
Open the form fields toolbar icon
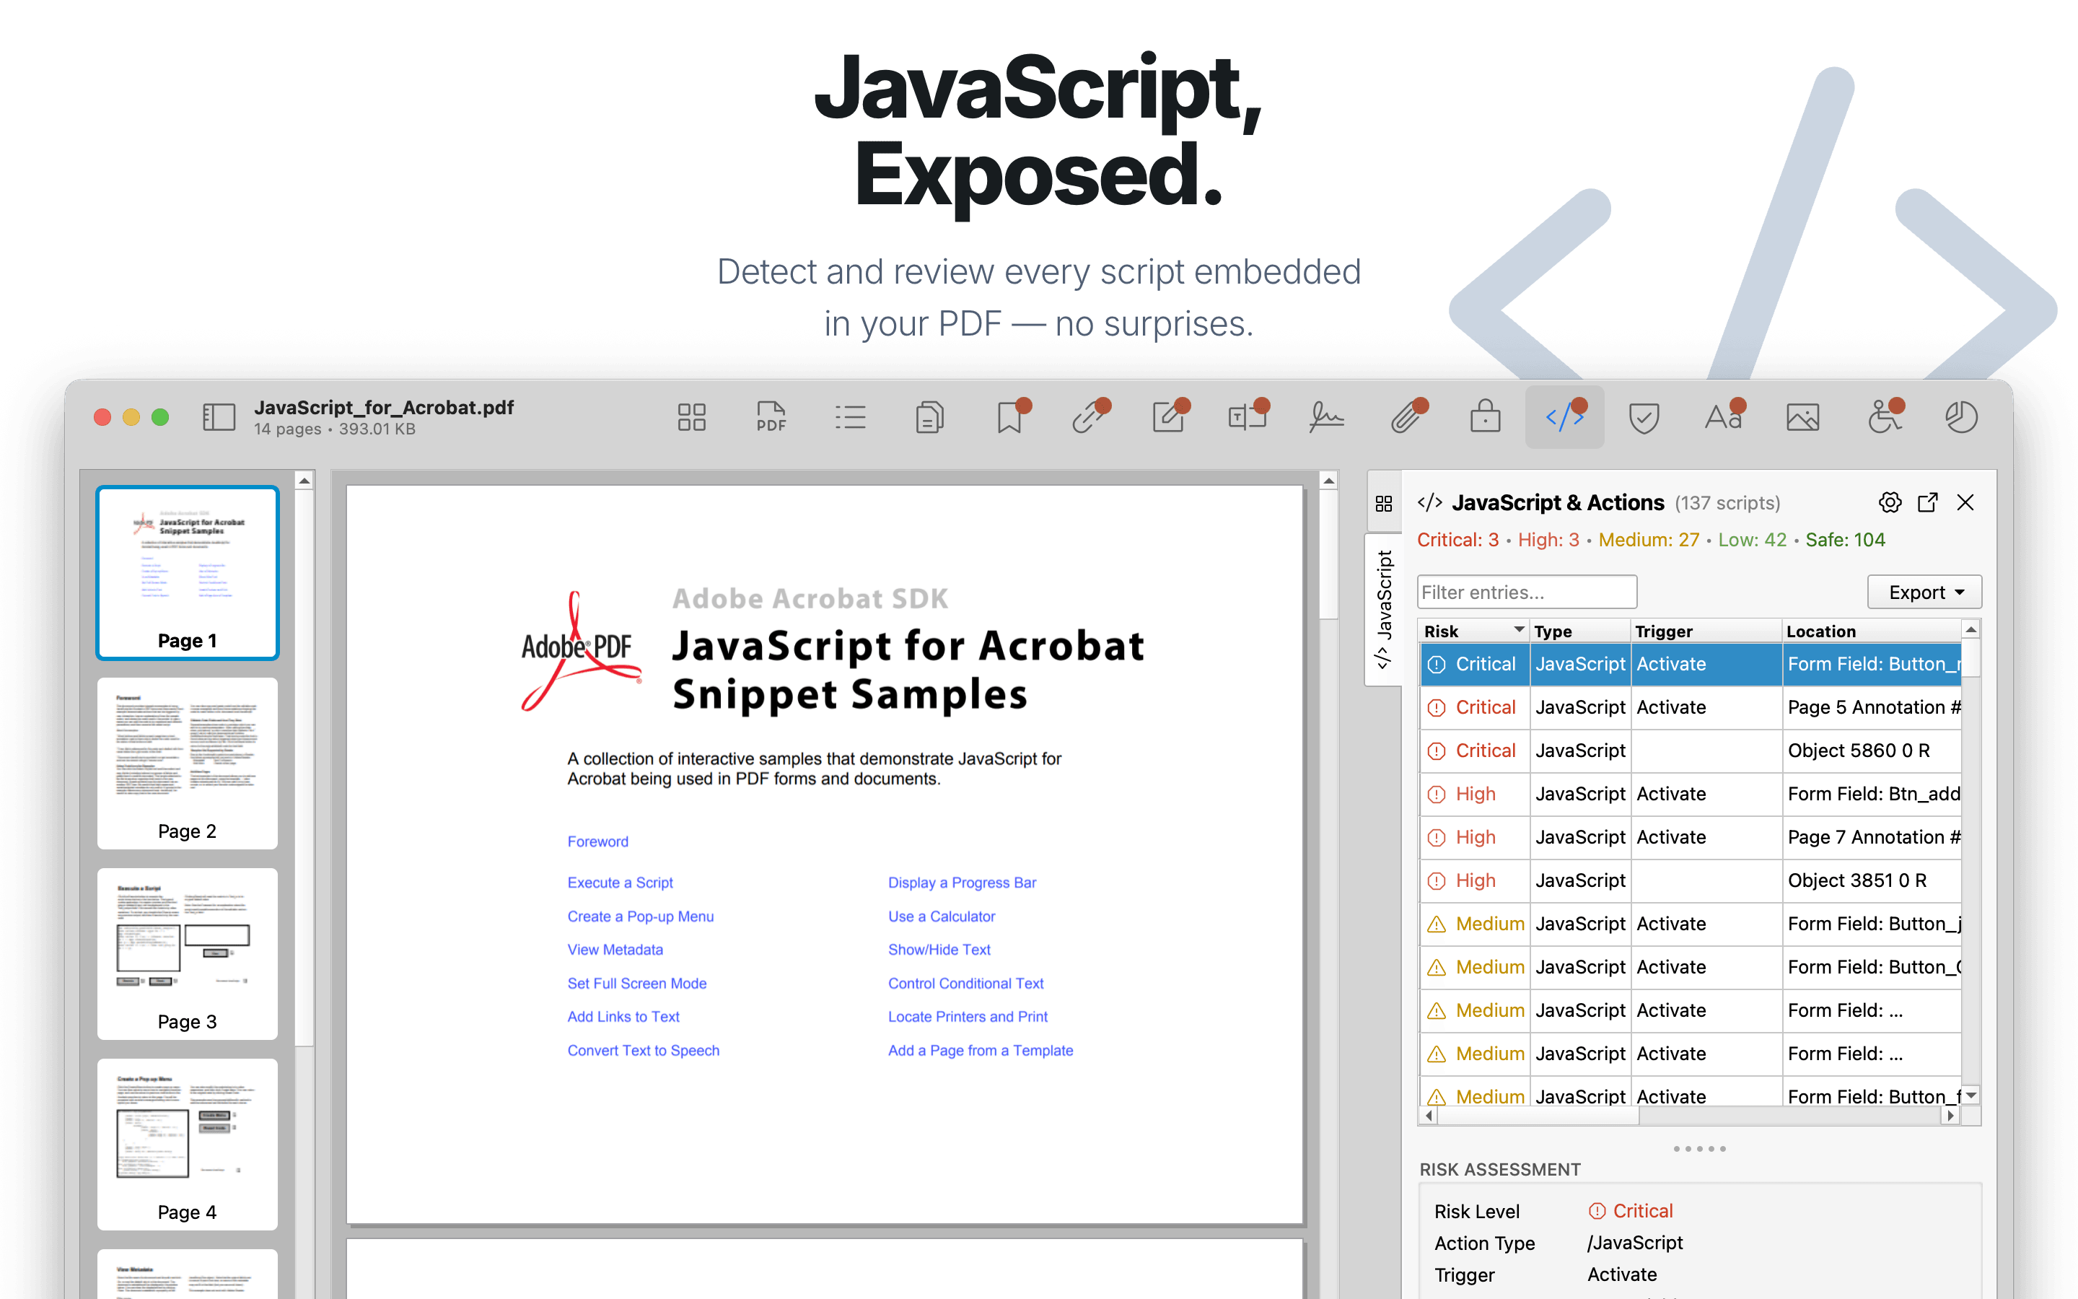coord(1248,418)
